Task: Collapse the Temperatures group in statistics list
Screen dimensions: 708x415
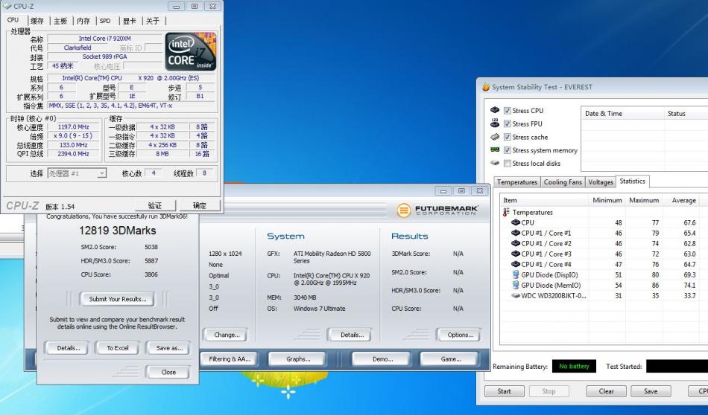Action: coord(532,212)
